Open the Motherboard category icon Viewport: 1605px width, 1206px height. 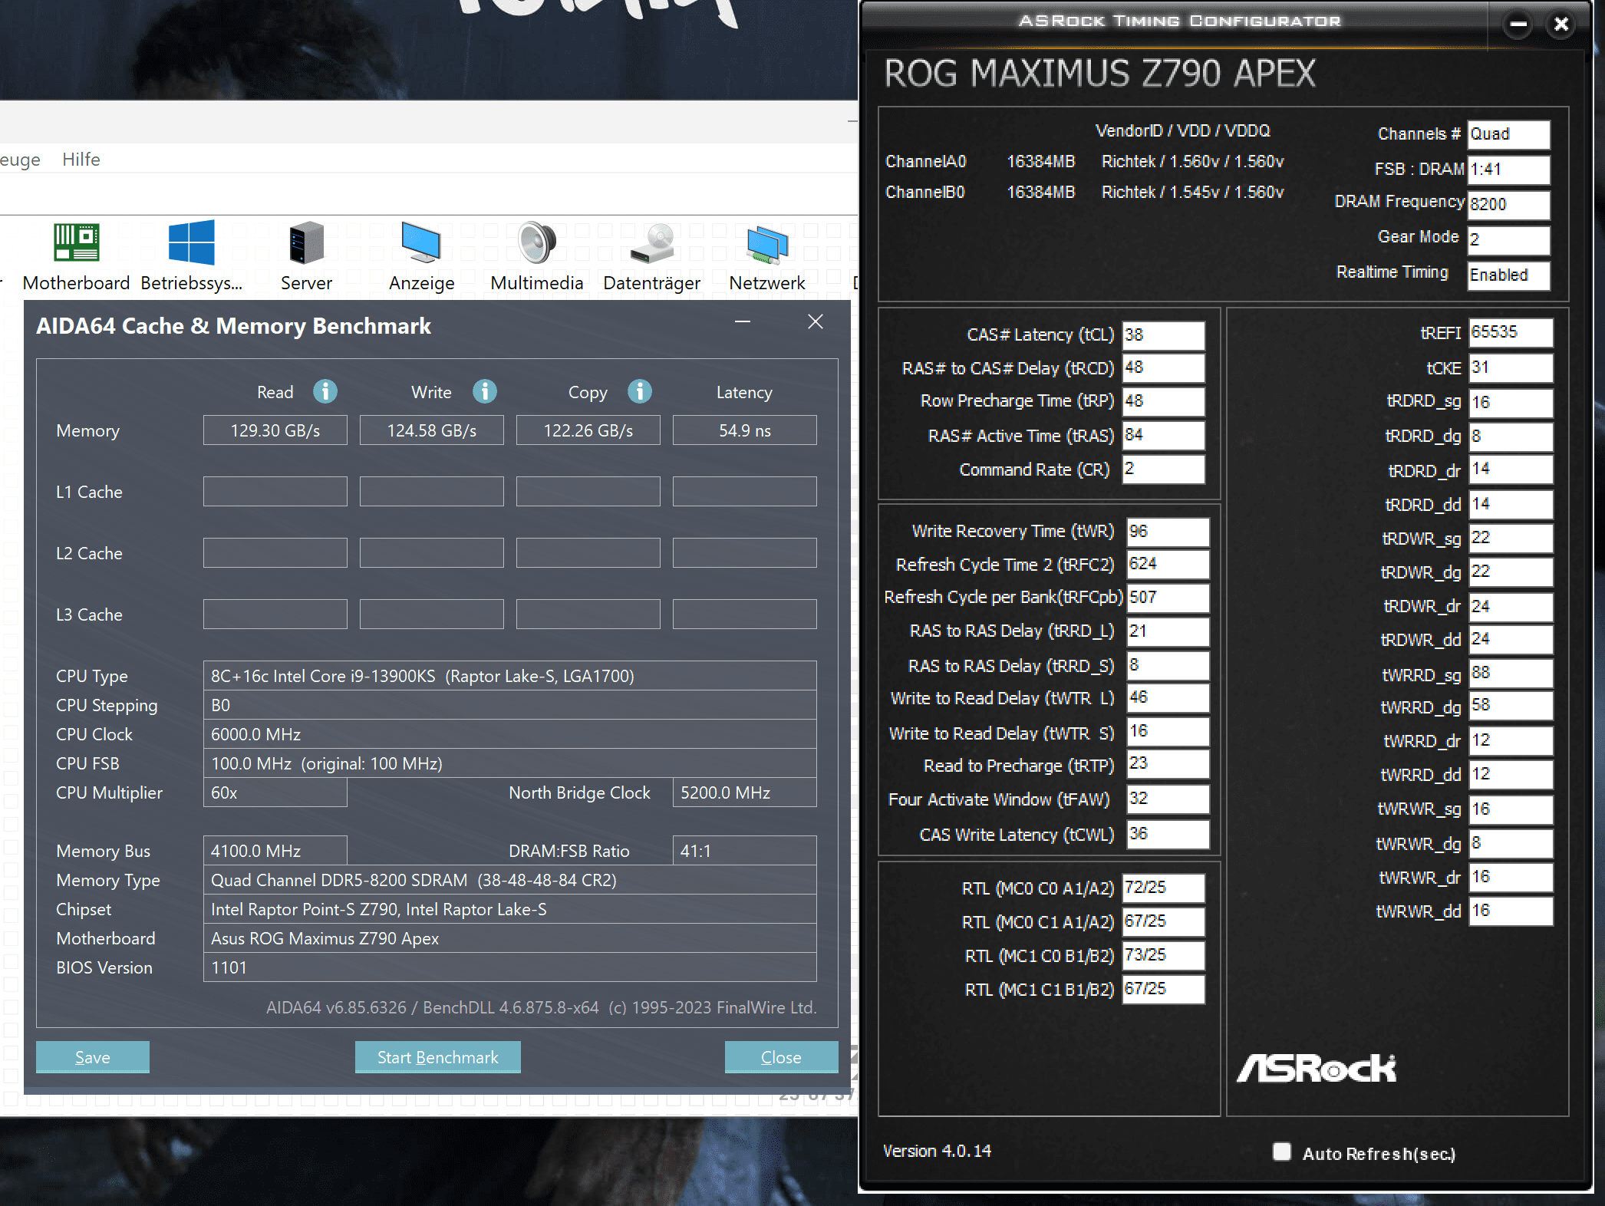point(76,243)
